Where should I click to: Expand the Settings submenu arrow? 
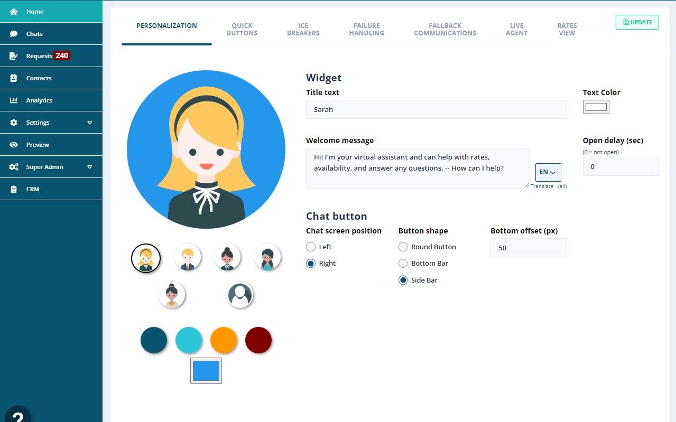pyautogui.click(x=90, y=123)
